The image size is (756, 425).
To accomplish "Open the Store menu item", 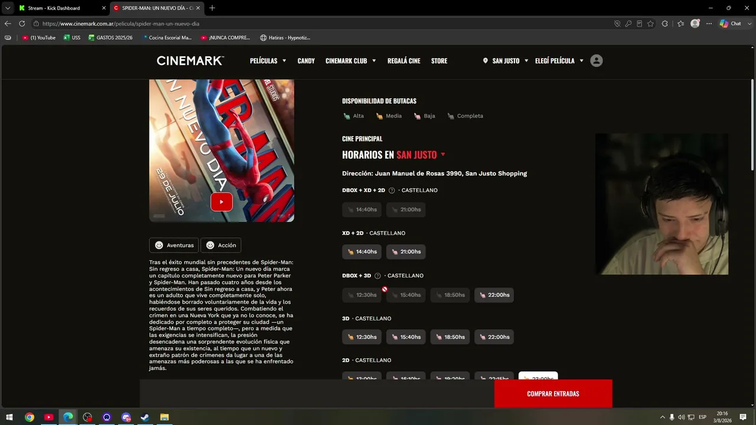I will pyautogui.click(x=439, y=61).
